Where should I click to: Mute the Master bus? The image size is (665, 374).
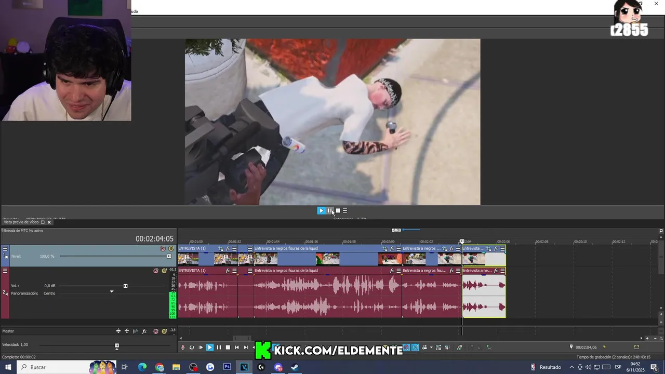(156, 331)
